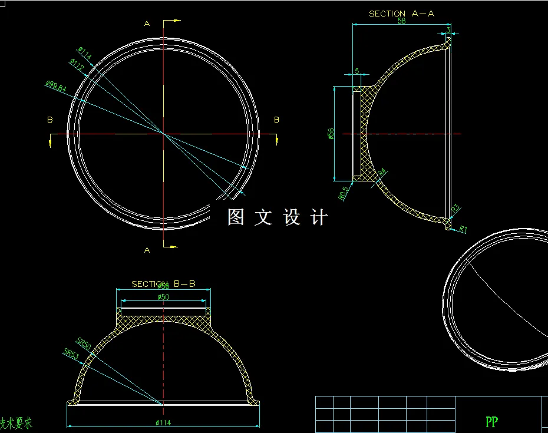Click the 3 rim thickness dimension text
548x433 pixels.
448,31
